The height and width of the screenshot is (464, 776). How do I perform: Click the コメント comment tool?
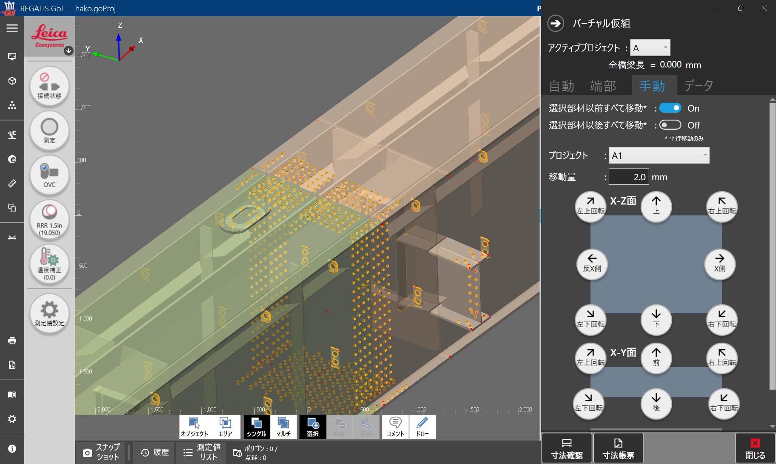(395, 426)
